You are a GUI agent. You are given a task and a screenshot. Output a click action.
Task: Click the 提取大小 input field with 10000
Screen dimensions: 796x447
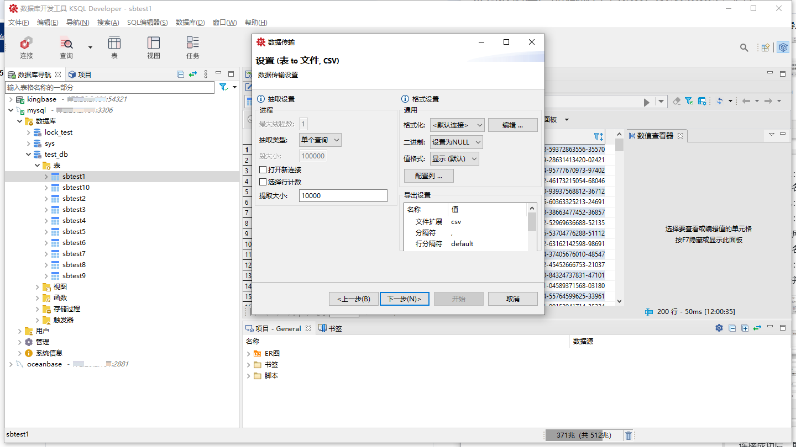pyautogui.click(x=343, y=196)
